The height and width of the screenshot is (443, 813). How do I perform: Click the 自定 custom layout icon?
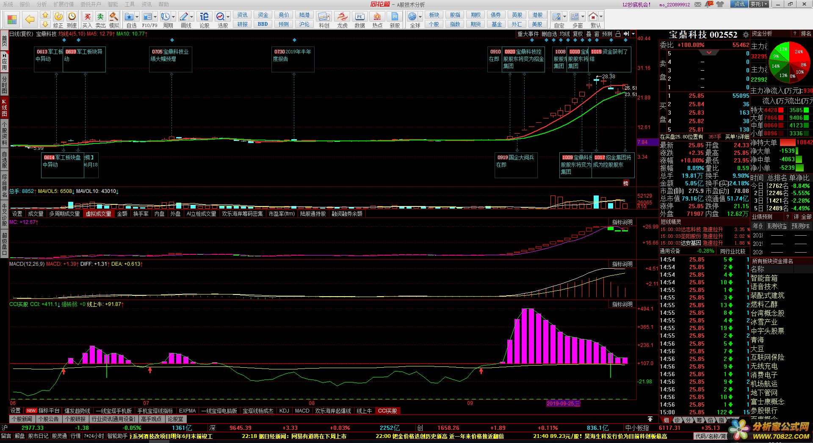(x=557, y=17)
